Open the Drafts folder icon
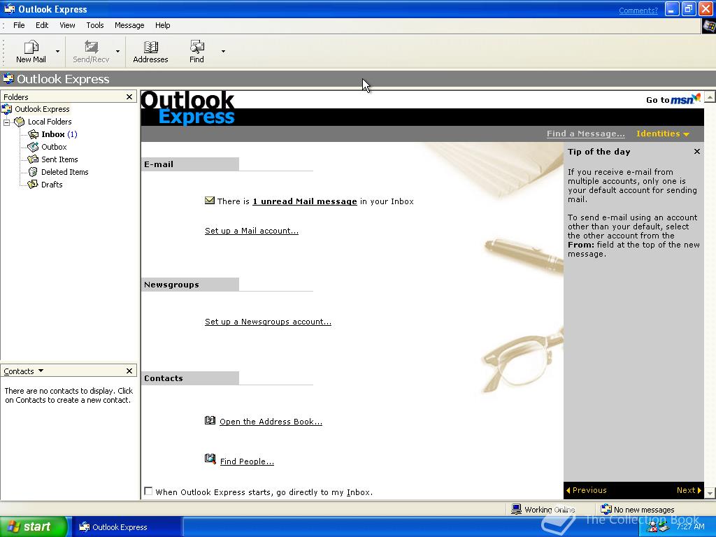The width and height of the screenshot is (716, 537). [34, 185]
